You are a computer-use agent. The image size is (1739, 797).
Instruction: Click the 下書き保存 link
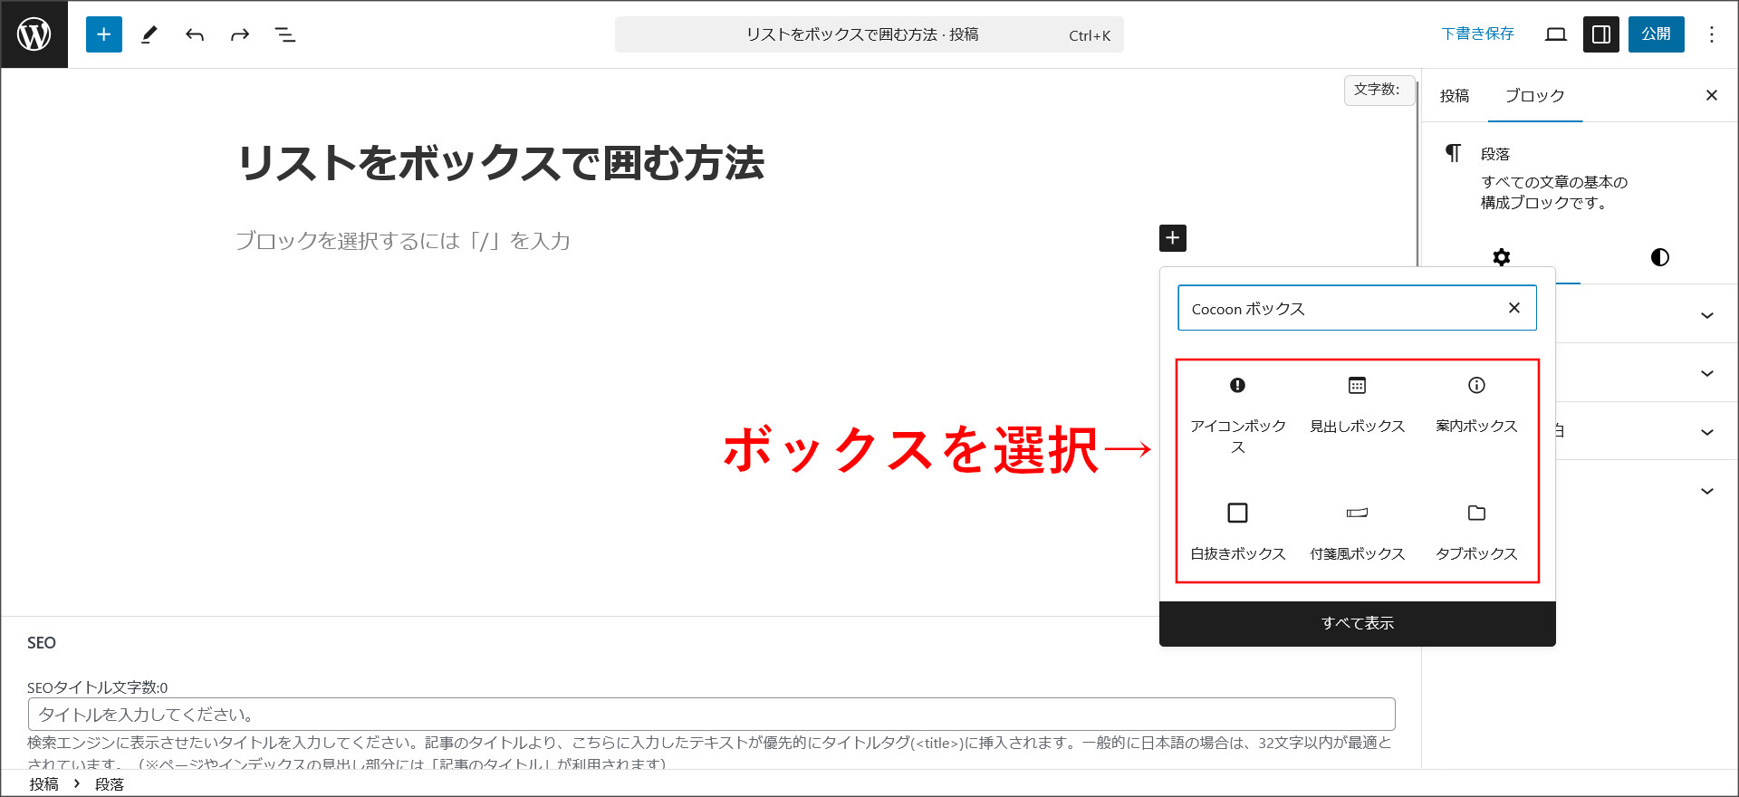1478,34
